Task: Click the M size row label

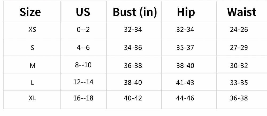Action: pos(33,65)
